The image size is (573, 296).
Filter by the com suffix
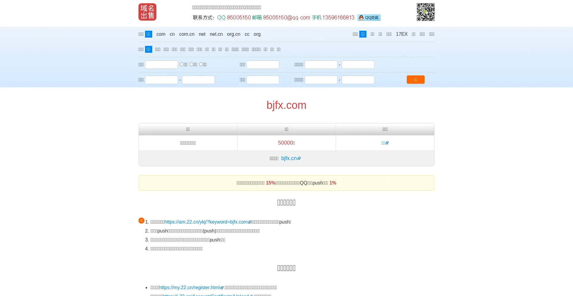(161, 34)
